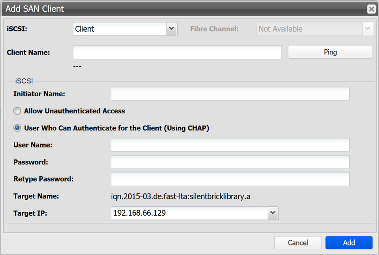379x255 pixels.
Task: Click the Password input field
Action: [x=230, y=162]
